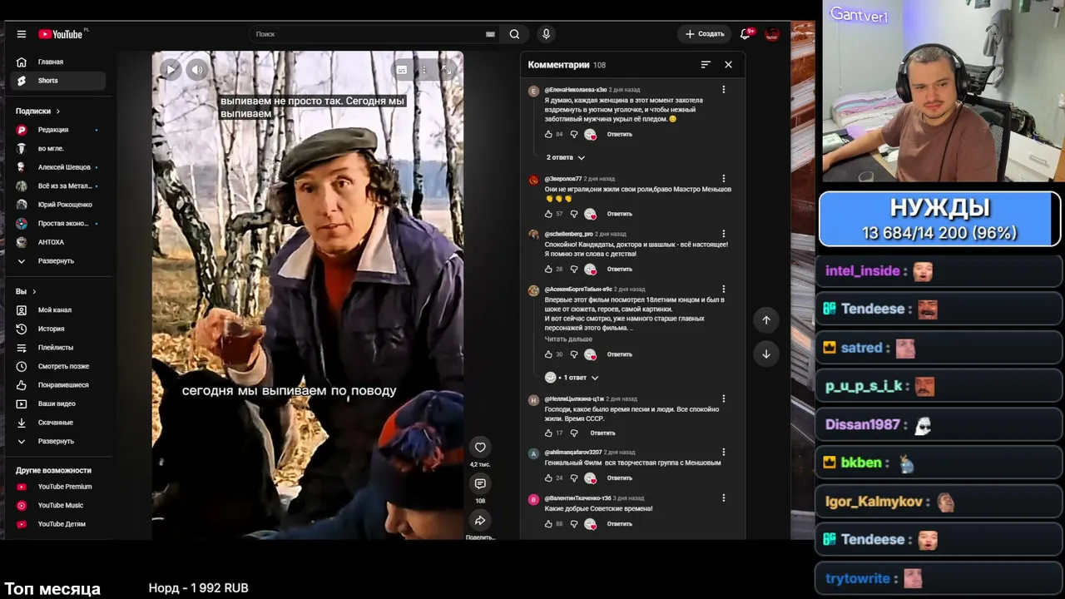Open the Юрий Рокощенко subscription channel
The width and height of the screenshot is (1065, 599).
coord(58,205)
